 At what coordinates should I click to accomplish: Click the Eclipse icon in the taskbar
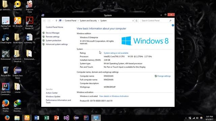[76, 118]
